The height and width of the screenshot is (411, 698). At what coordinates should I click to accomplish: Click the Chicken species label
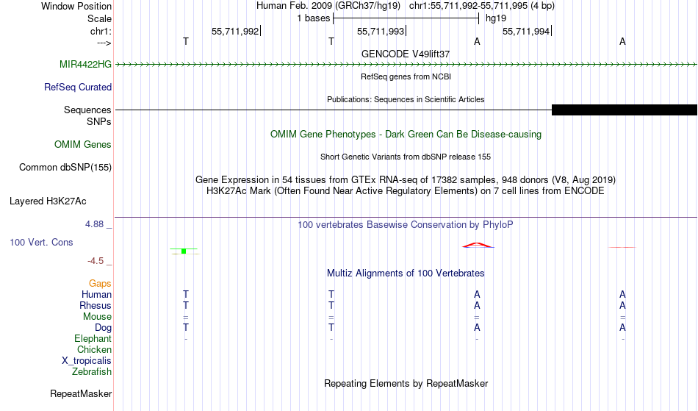[x=94, y=349]
